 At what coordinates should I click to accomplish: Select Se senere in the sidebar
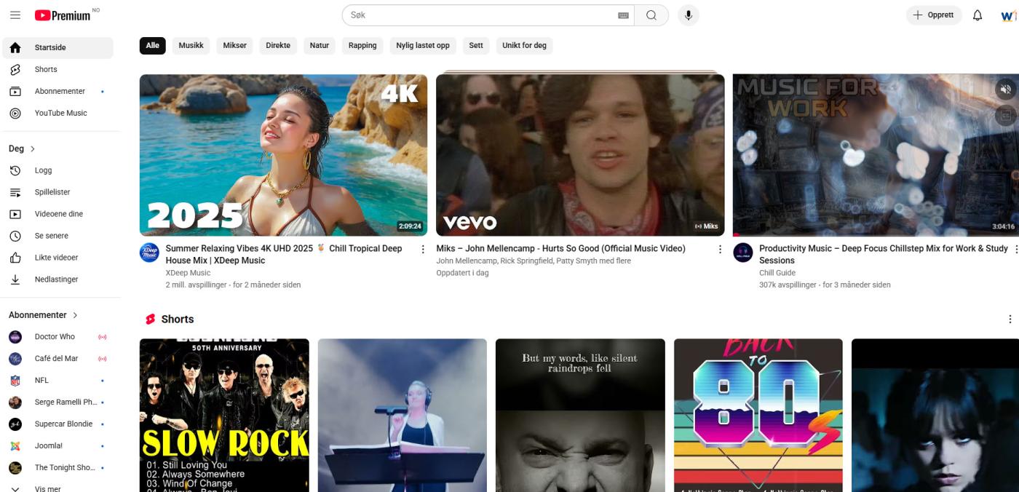tap(51, 235)
